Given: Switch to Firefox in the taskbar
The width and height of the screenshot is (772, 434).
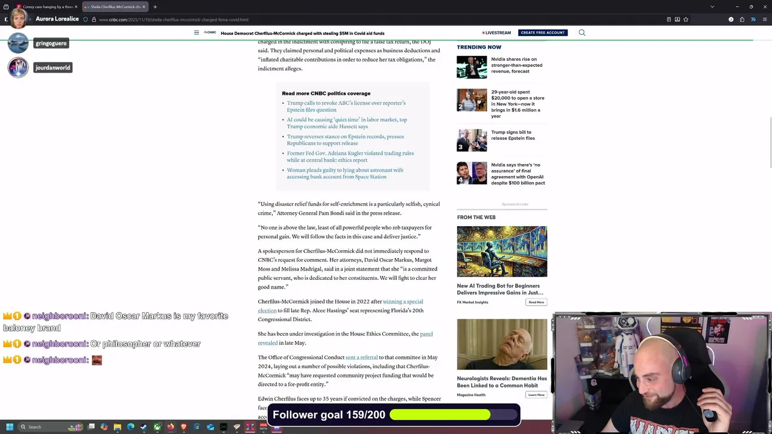Looking at the screenshot, I should [x=170, y=427].
